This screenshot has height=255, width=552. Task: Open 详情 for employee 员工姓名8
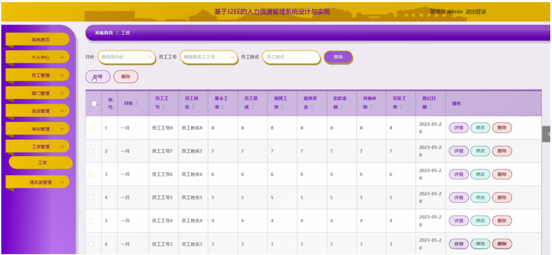pyautogui.click(x=458, y=127)
